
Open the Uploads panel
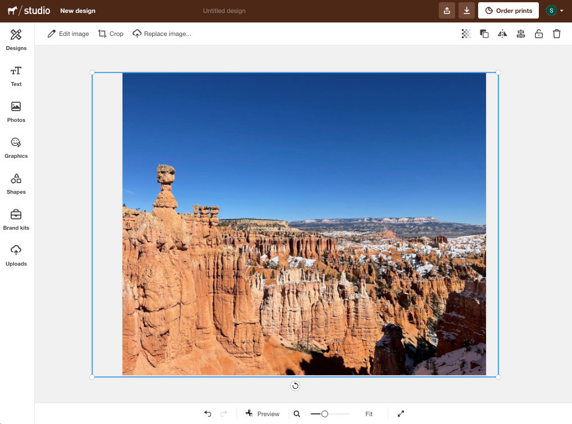16,254
